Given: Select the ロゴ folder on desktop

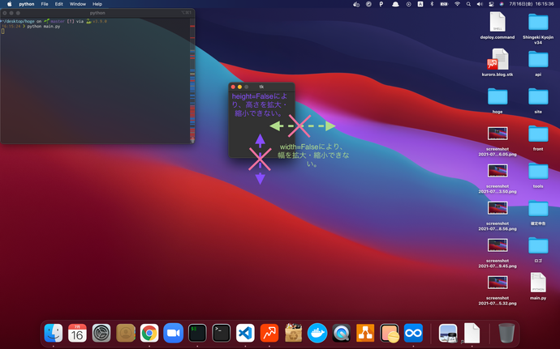Looking at the screenshot, I should (538, 245).
